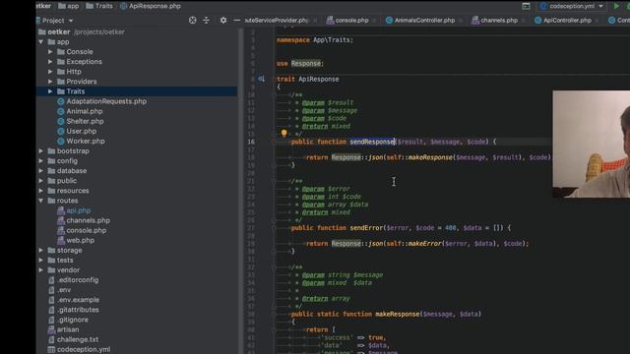Expand the Traits folder arrow
The height and width of the screenshot is (354, 630).
(x=50, y=91)
